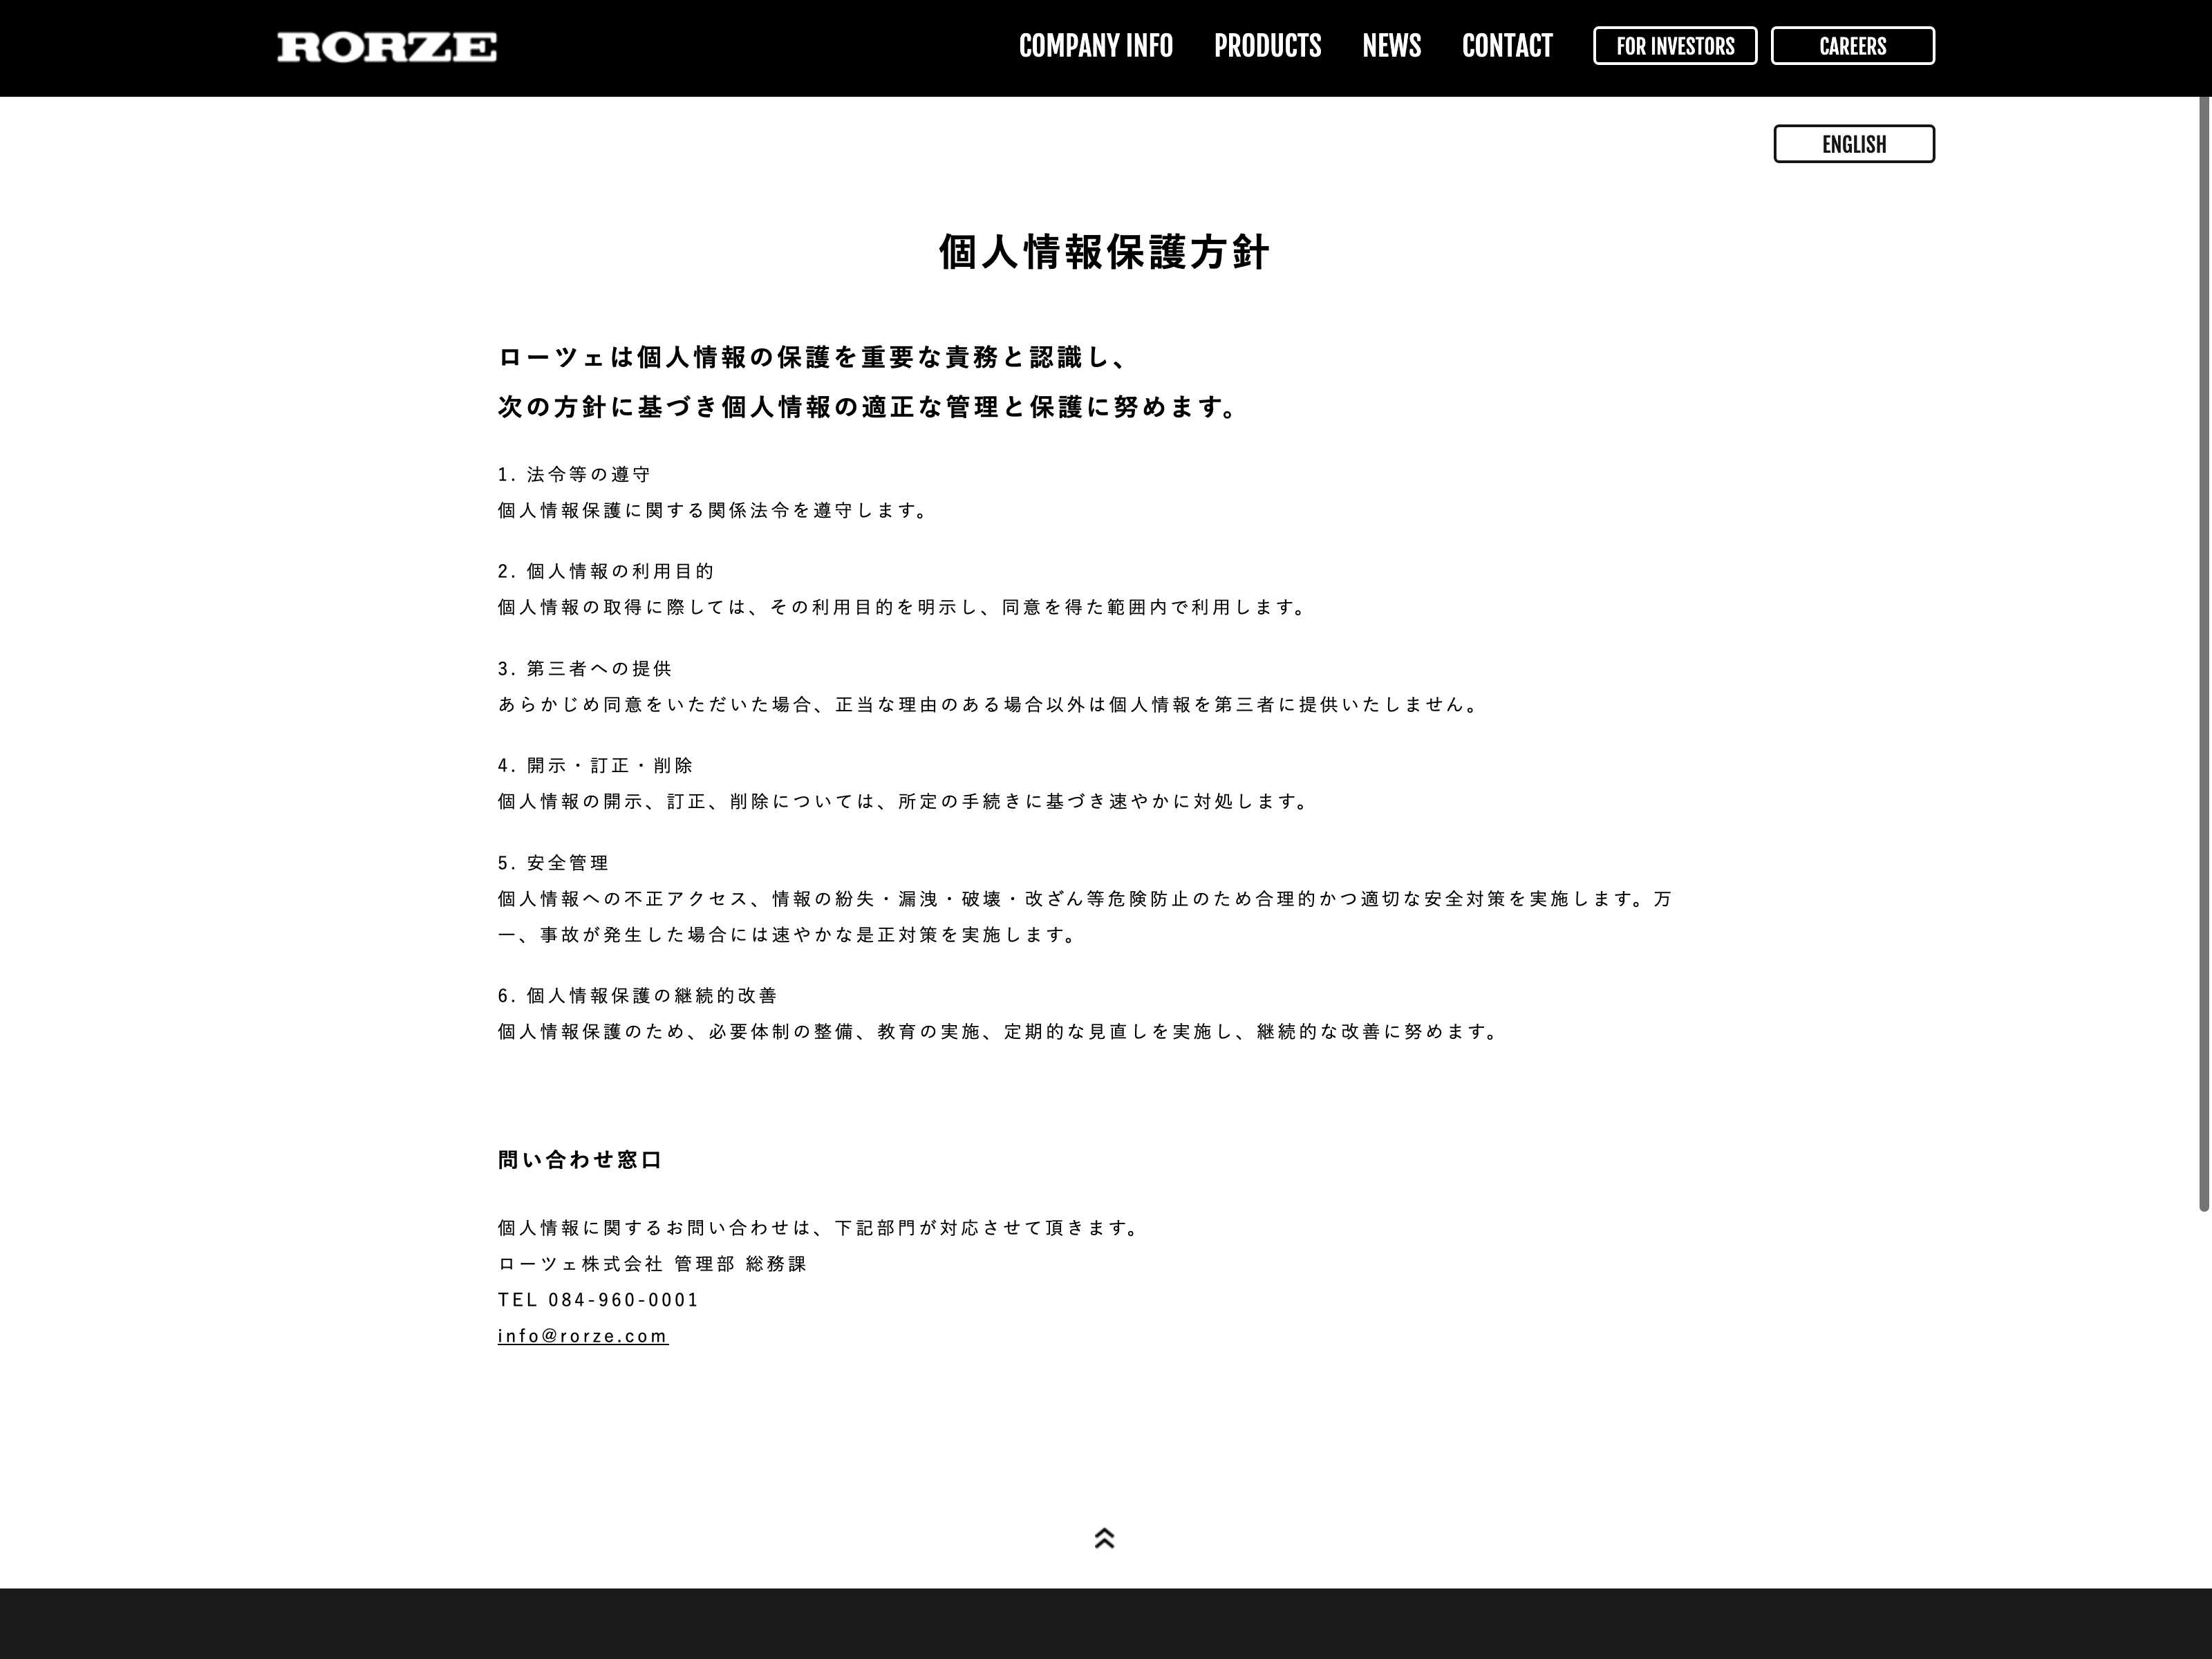Open the CONTACT nav item

[x=1507, y=46]
